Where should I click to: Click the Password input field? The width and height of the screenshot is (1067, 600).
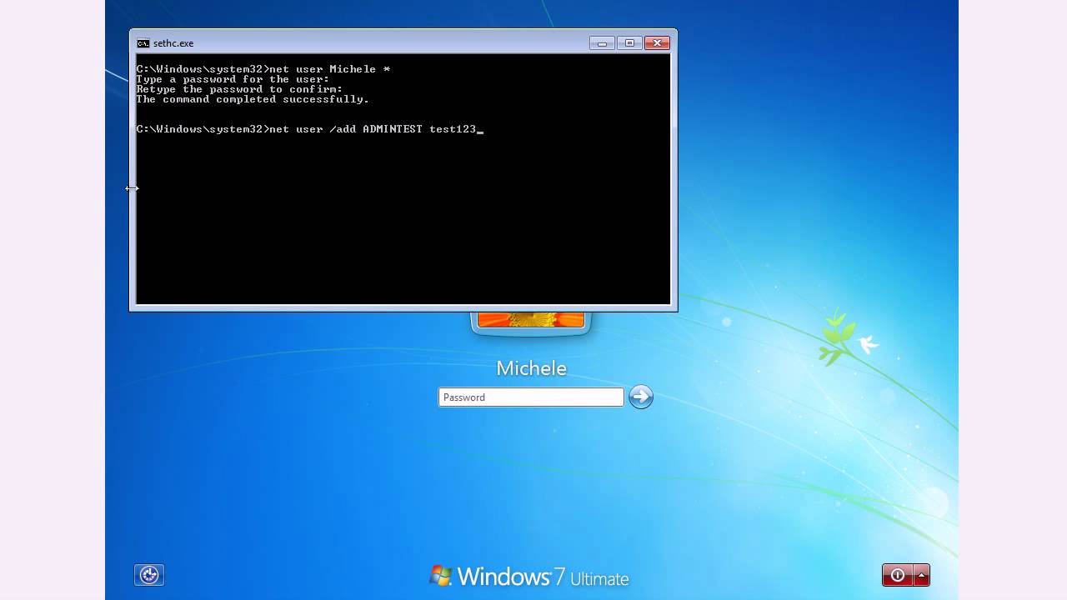tap(531, 397)
